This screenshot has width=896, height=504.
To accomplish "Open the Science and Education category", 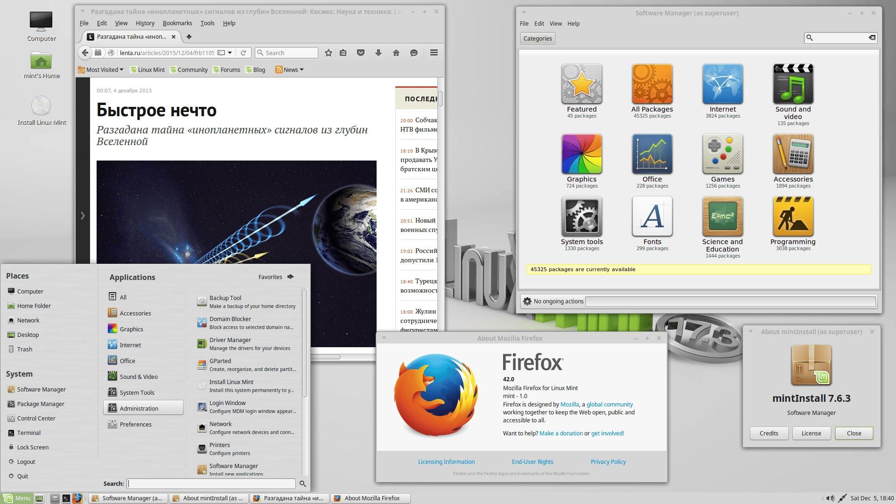I will [722, 227].
